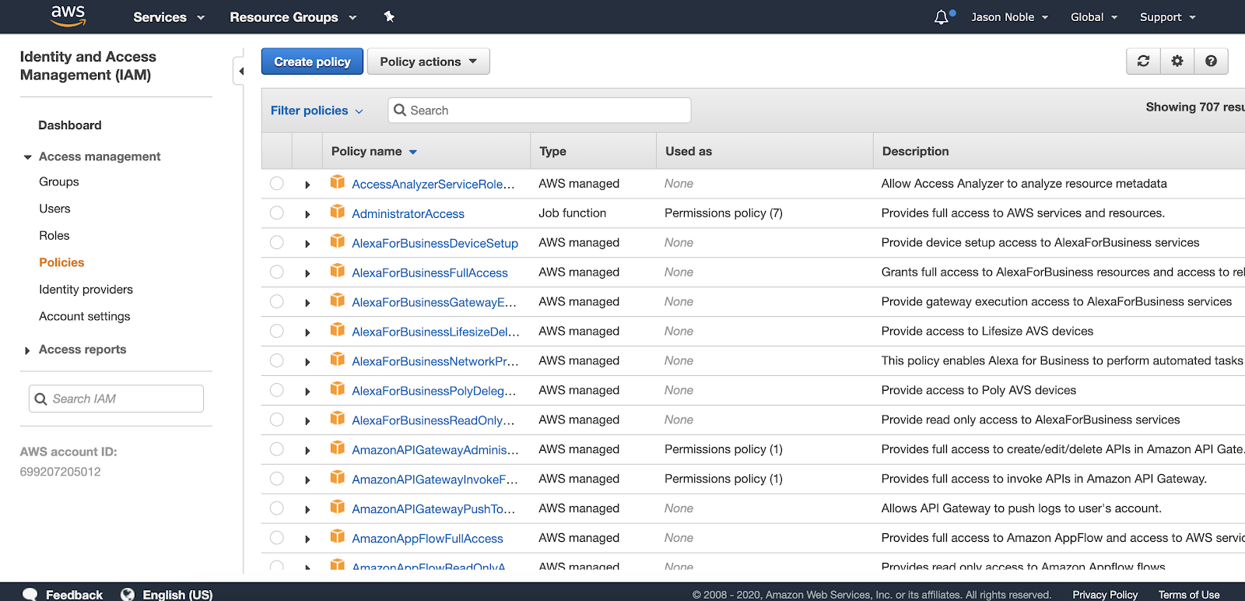Click the pin shortcuts icon in top bar

tap(389, 16)
